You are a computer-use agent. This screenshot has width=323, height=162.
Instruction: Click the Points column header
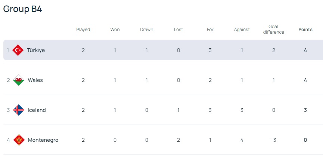pyautogui.click(x=305, y=30)
